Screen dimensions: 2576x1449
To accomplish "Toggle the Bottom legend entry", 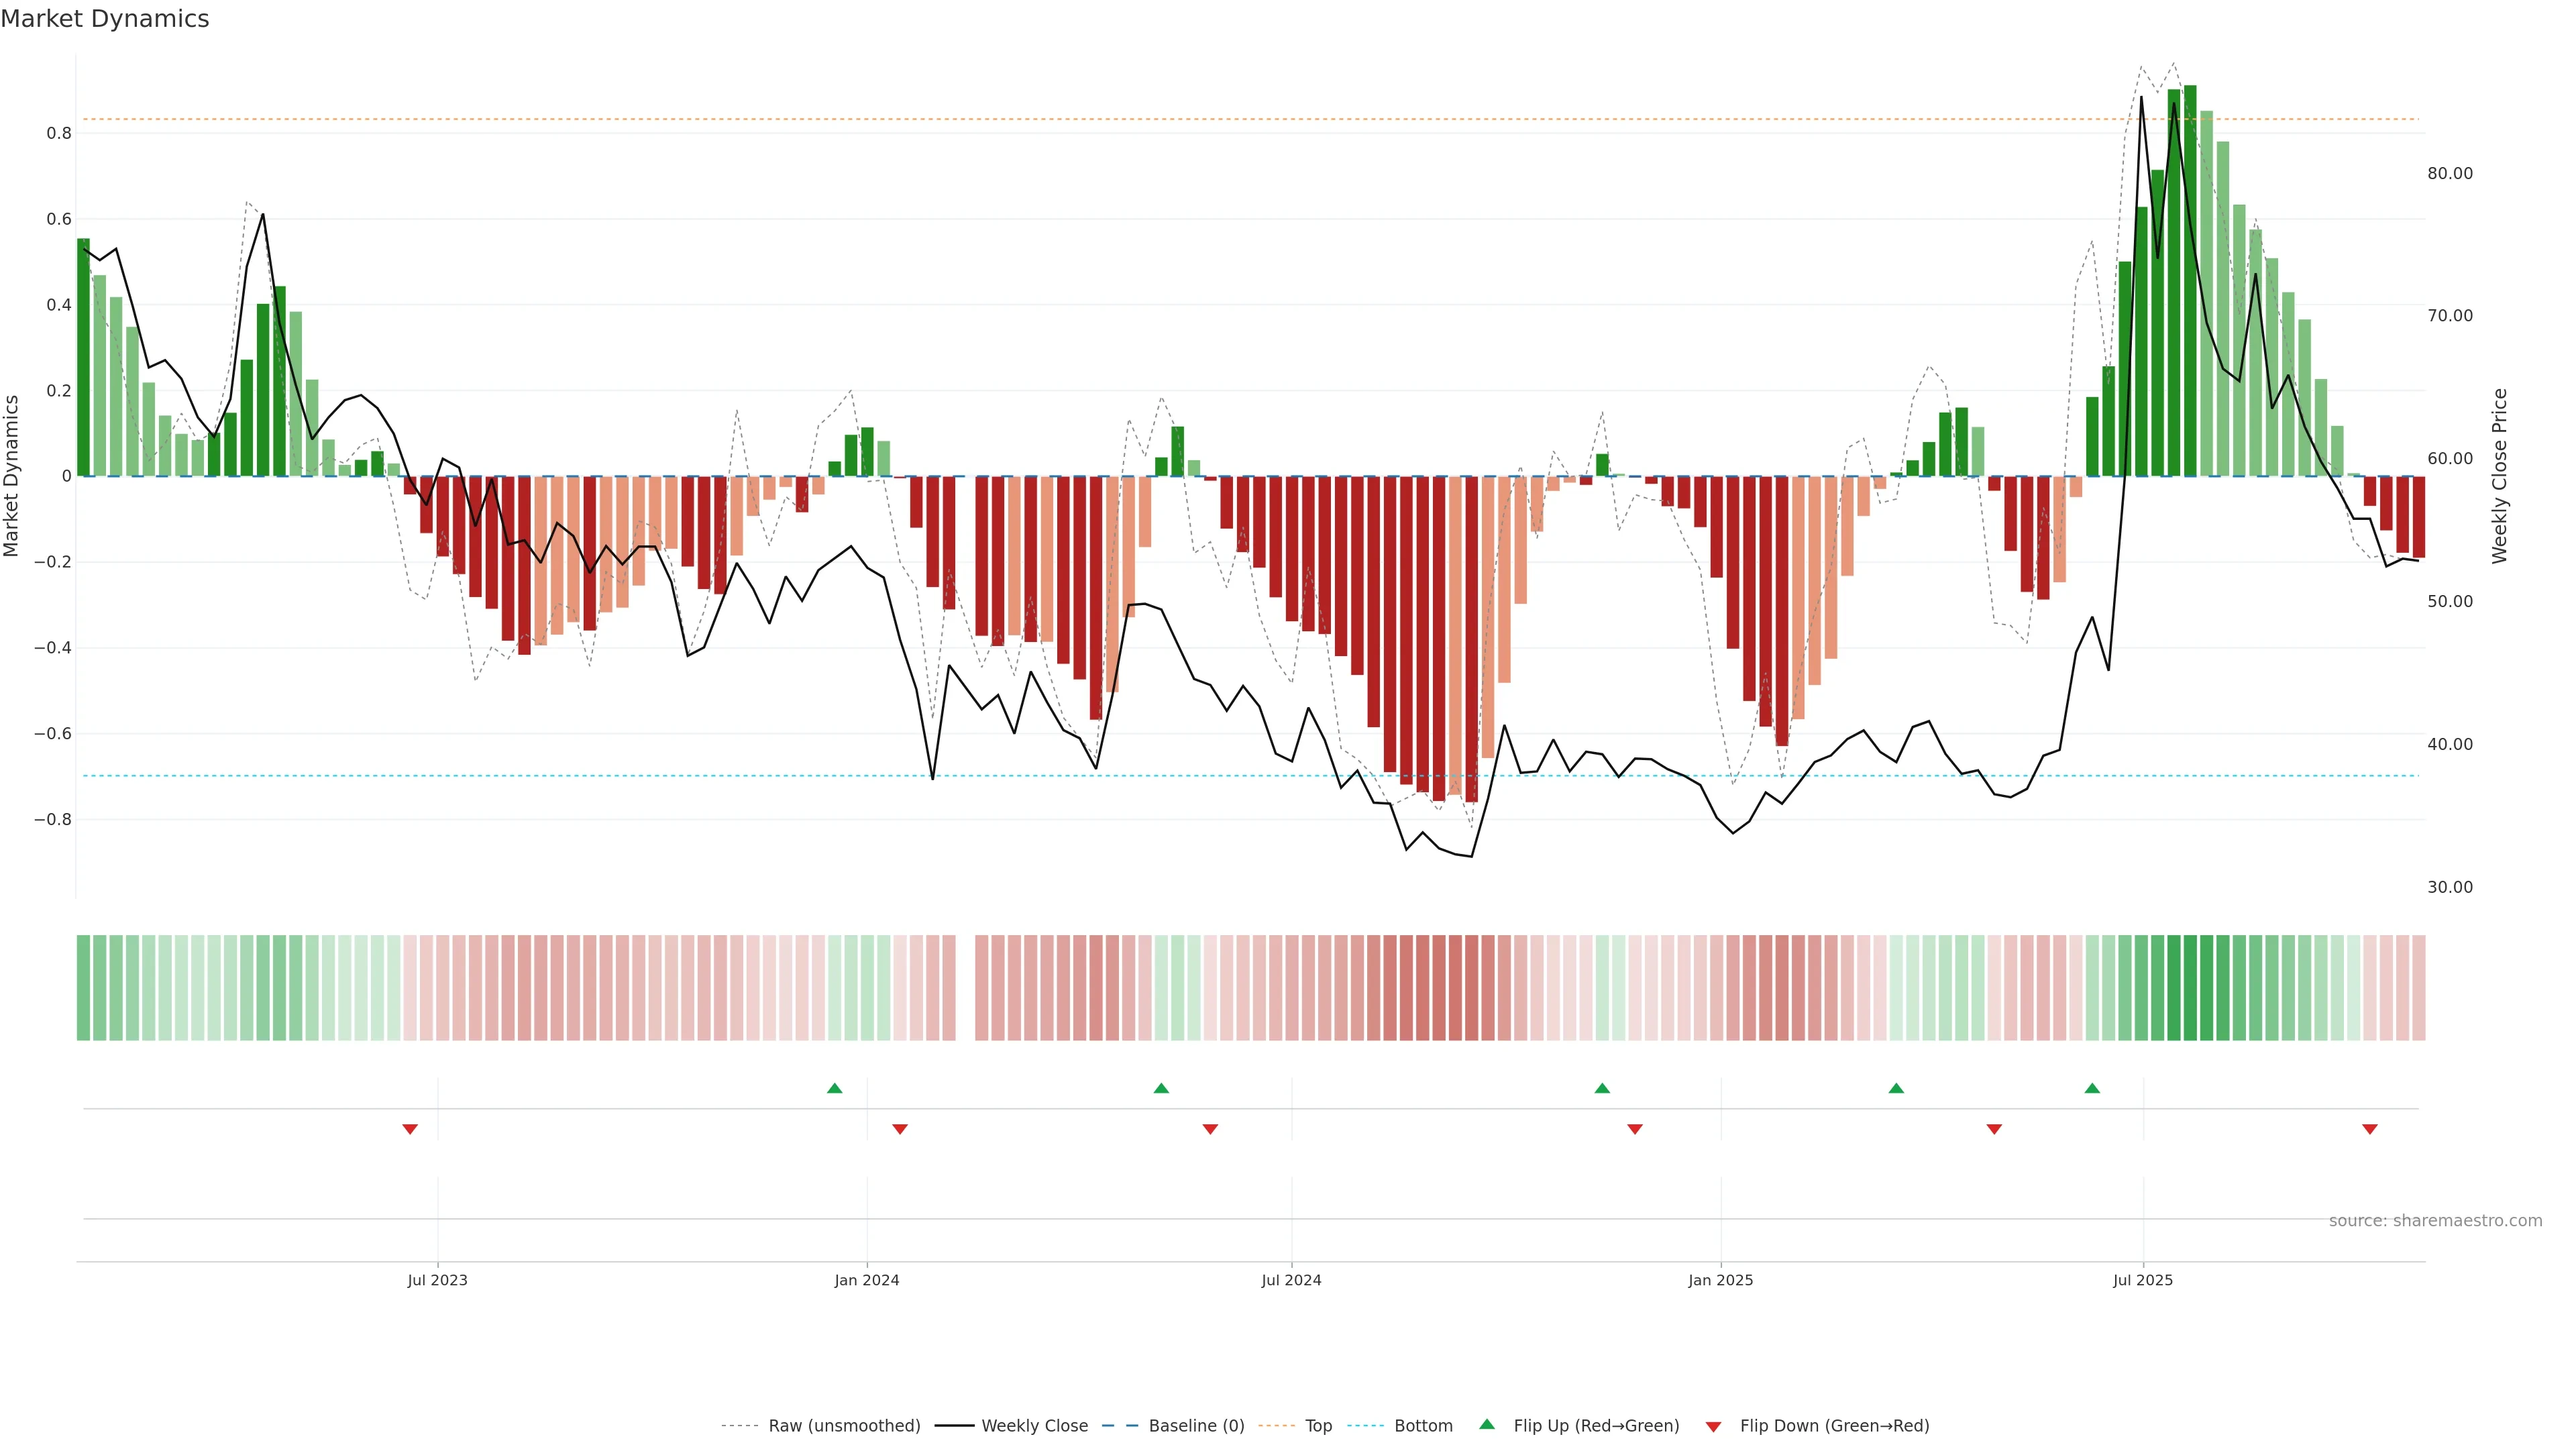I will pos(1423,1426).
